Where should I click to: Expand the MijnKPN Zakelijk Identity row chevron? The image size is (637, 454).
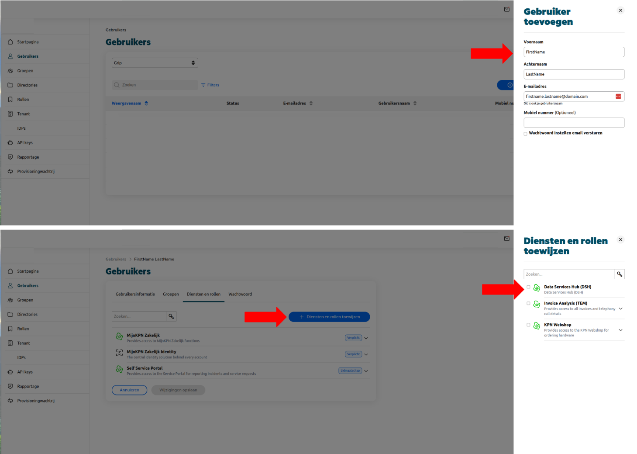pyautogui.click(x=366, y=354)
